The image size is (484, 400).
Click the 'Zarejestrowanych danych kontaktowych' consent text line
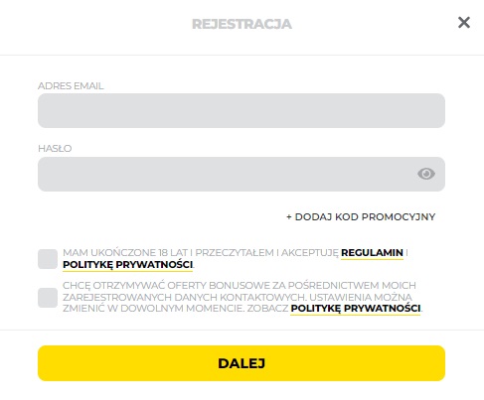coord(184,297)
